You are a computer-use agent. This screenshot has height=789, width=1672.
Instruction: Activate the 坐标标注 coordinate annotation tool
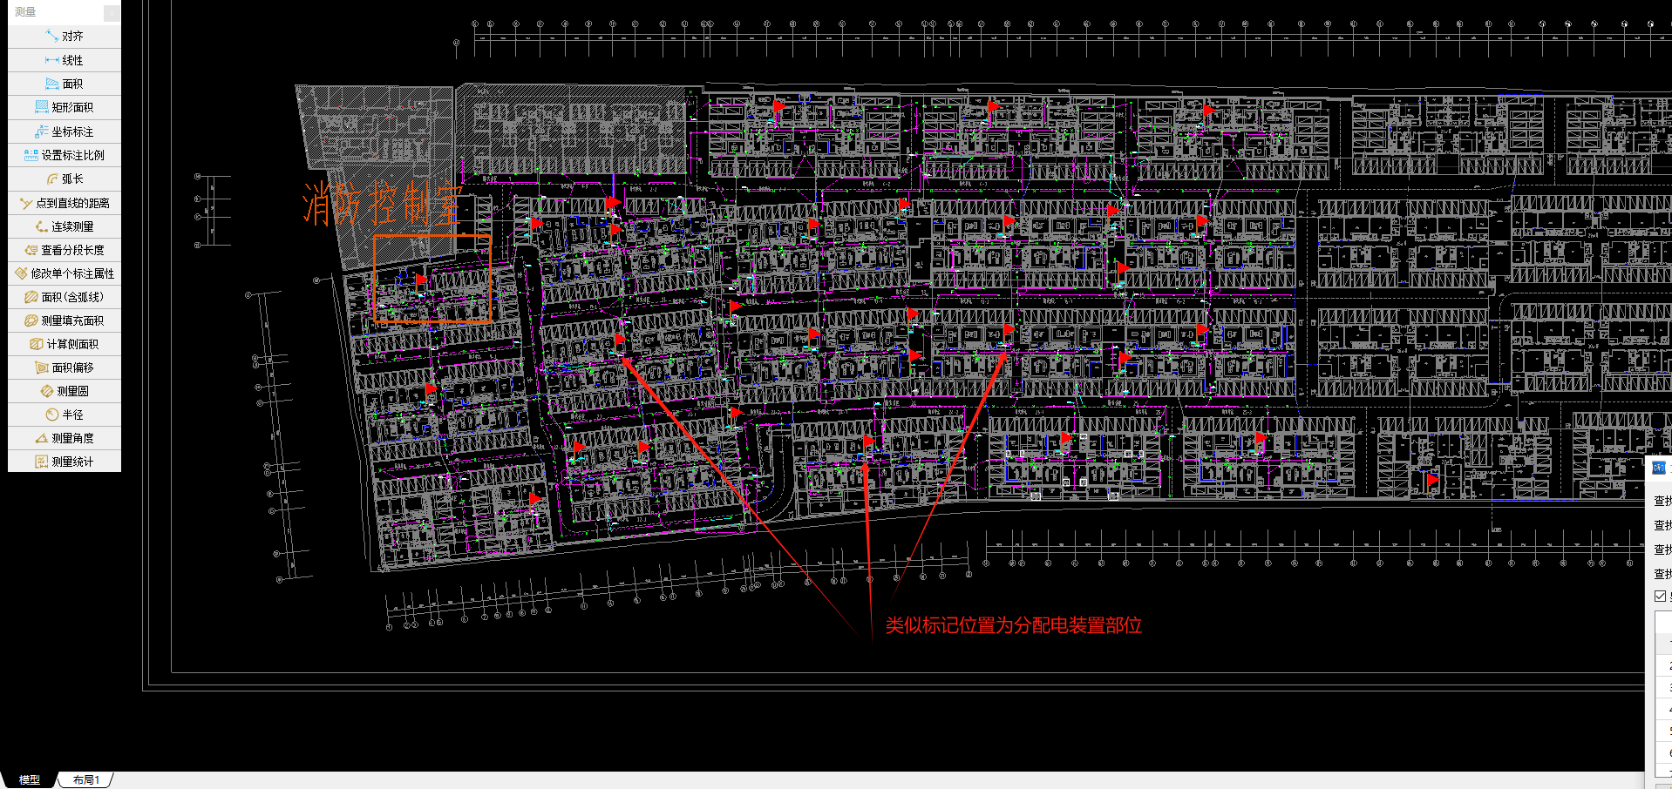65,131
